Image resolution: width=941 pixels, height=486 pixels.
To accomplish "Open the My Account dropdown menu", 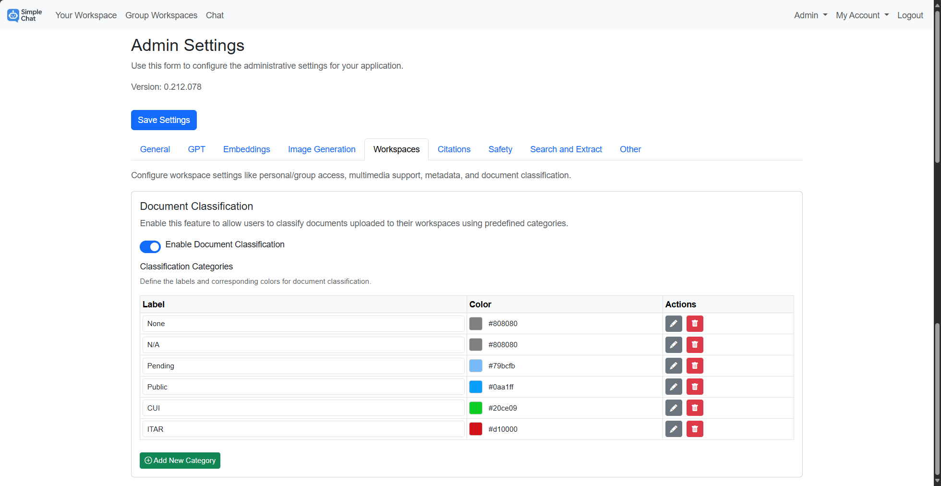I will (862, 15).
